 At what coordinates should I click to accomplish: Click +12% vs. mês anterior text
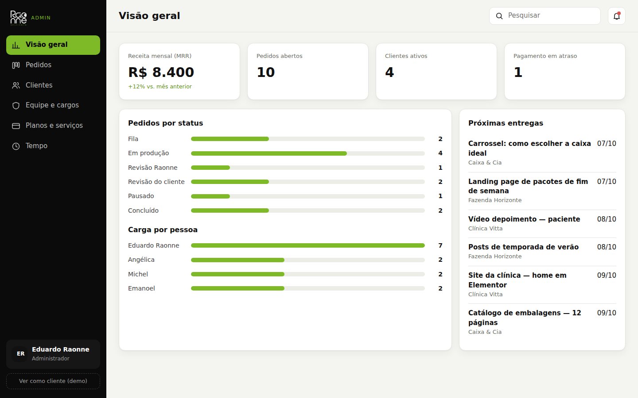[x=160, y=87]
